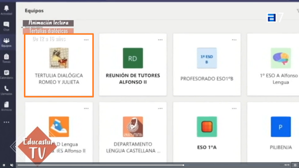This screenshot has height=168, width=299.
Task: Seek on the video progress bar
Action: coord(149,165)
